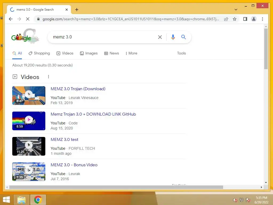Open the MEMZ 3.0 test video link
Viewport: 273px width, 205px height.
pyautogui.click(x=65, y=139)
